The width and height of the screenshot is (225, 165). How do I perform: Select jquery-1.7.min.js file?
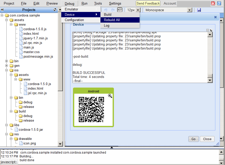[35, 38]
